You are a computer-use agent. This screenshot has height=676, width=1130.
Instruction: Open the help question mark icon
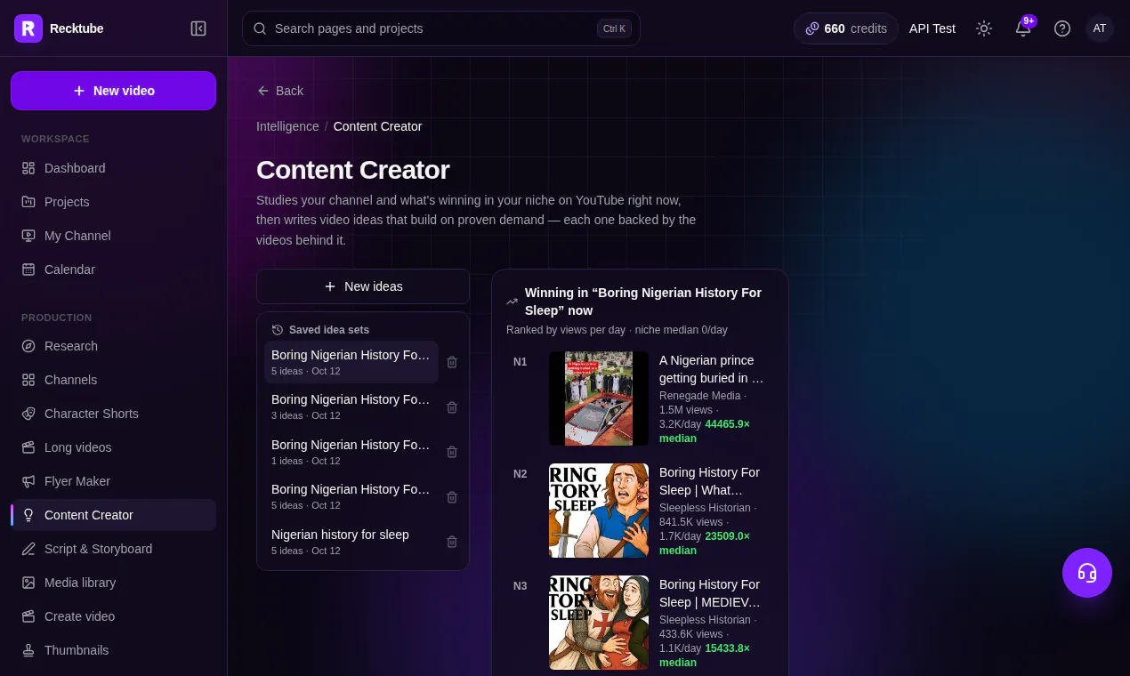pos(1062,28)
